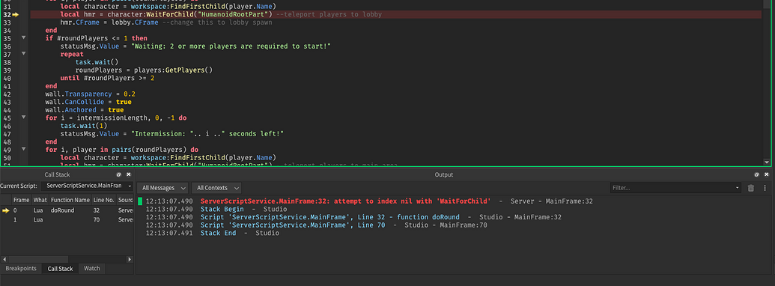Viewport: 775px width, 286px height.
Task: Collapse the repeat block fold at line 37
Action: click(x=24, y=54)
